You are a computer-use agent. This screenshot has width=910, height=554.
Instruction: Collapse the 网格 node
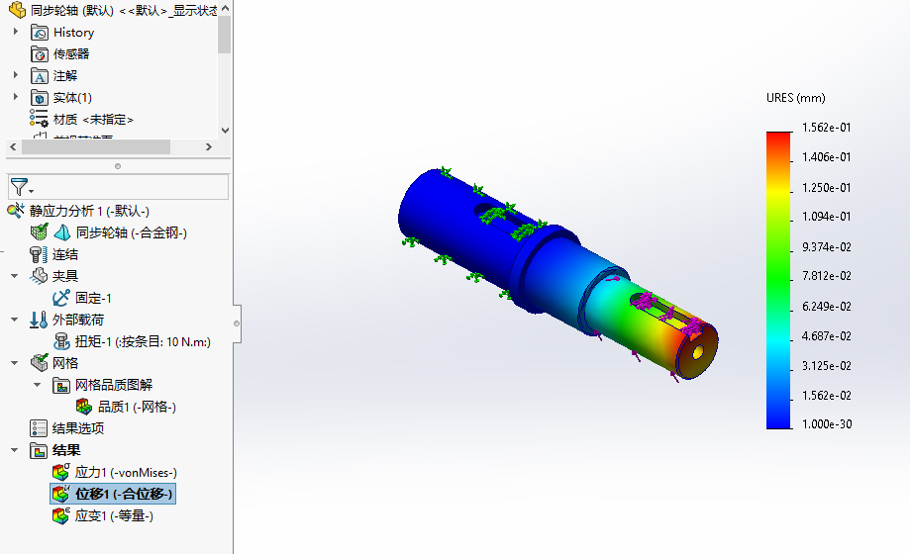coord(15,362)
